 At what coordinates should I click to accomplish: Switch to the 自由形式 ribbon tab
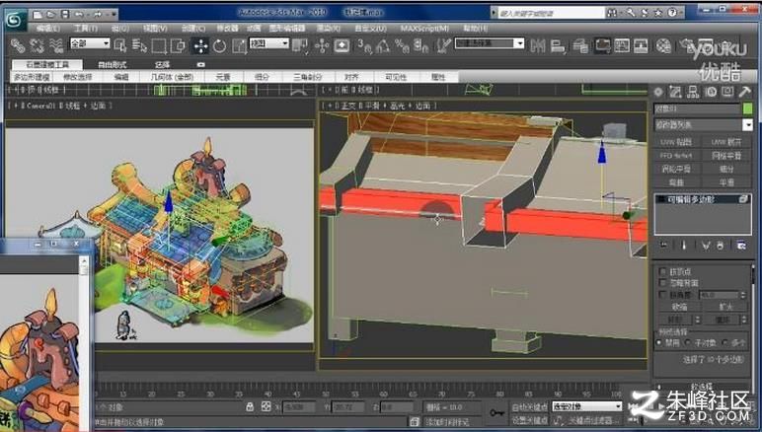113,64
